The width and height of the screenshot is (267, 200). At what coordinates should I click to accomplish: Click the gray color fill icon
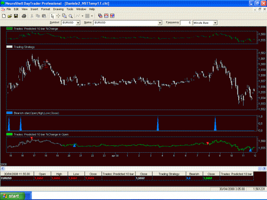click(87, 16)
